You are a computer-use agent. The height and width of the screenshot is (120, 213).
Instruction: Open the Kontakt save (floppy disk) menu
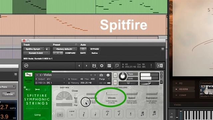[94, 66]
